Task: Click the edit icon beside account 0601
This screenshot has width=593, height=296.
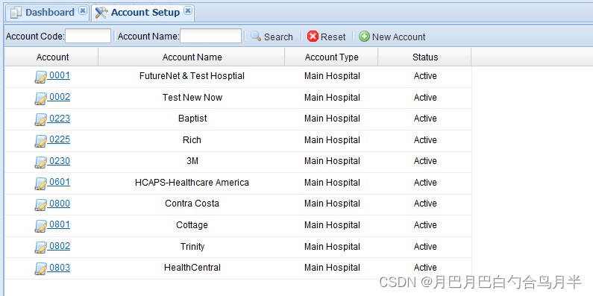Action: pyautogui.click(x=41, y=183)
